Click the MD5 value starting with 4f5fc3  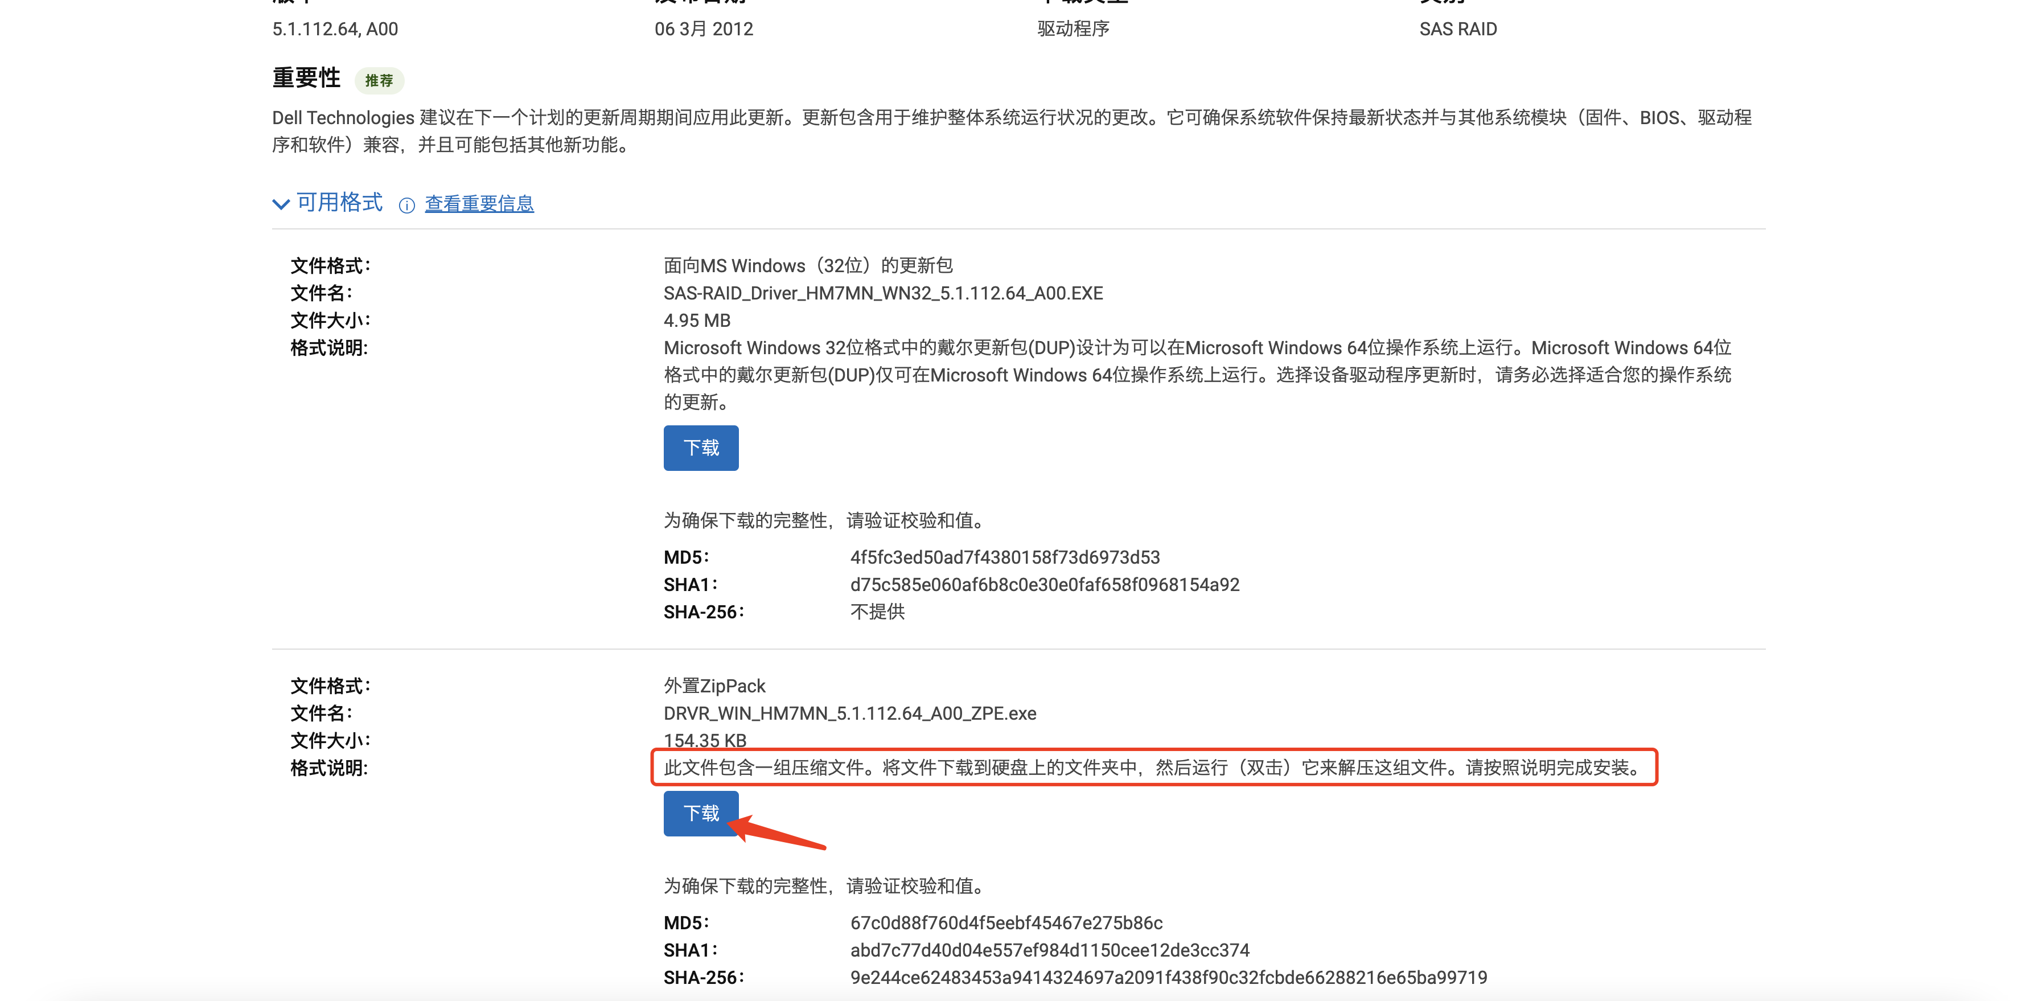[1004, 557]
